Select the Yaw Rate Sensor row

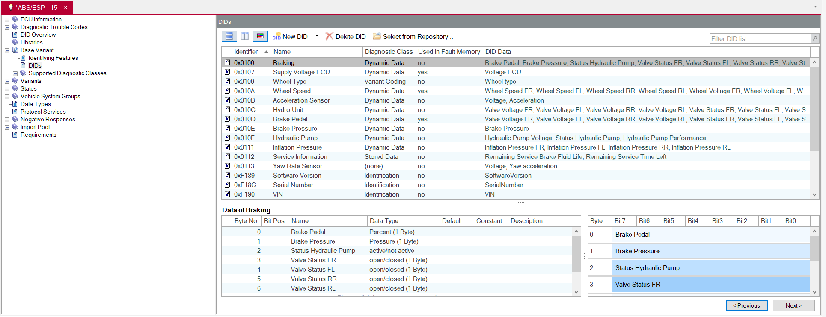516,166
